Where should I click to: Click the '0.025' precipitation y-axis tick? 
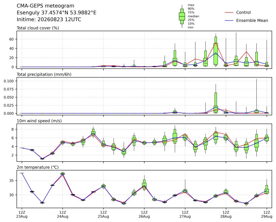(x=9, y=105)
